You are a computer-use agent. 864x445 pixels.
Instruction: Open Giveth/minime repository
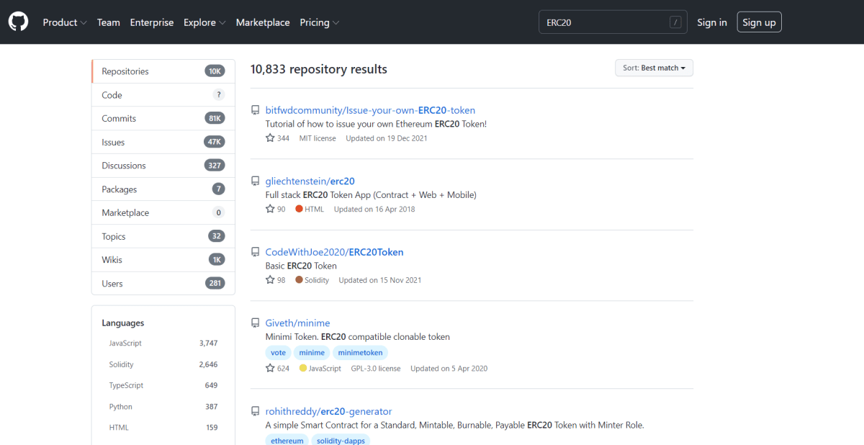click(297, 323)
